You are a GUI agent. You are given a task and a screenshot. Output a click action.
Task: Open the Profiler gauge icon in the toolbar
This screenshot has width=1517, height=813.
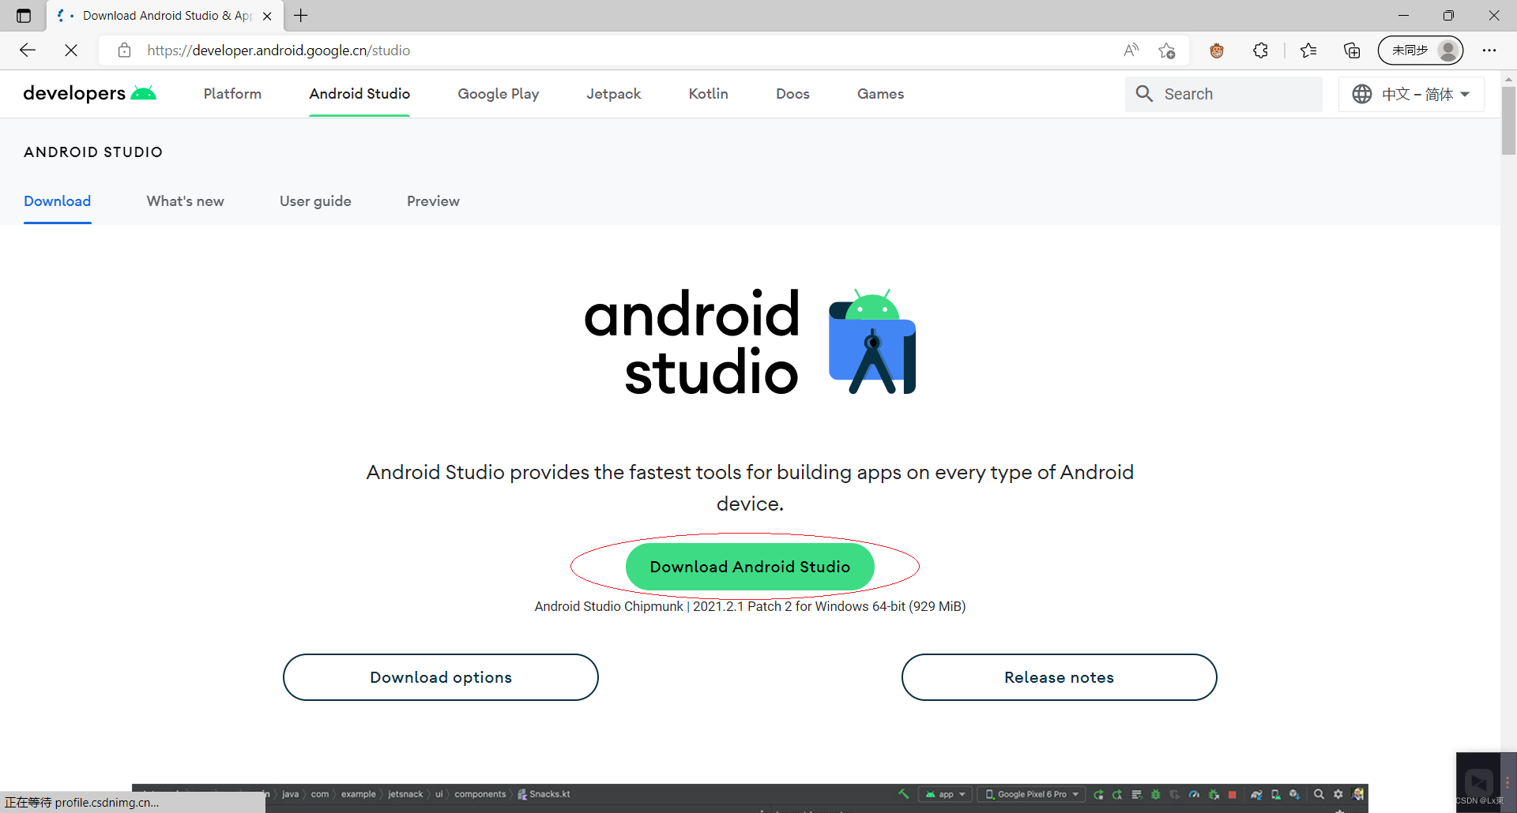1195,794
